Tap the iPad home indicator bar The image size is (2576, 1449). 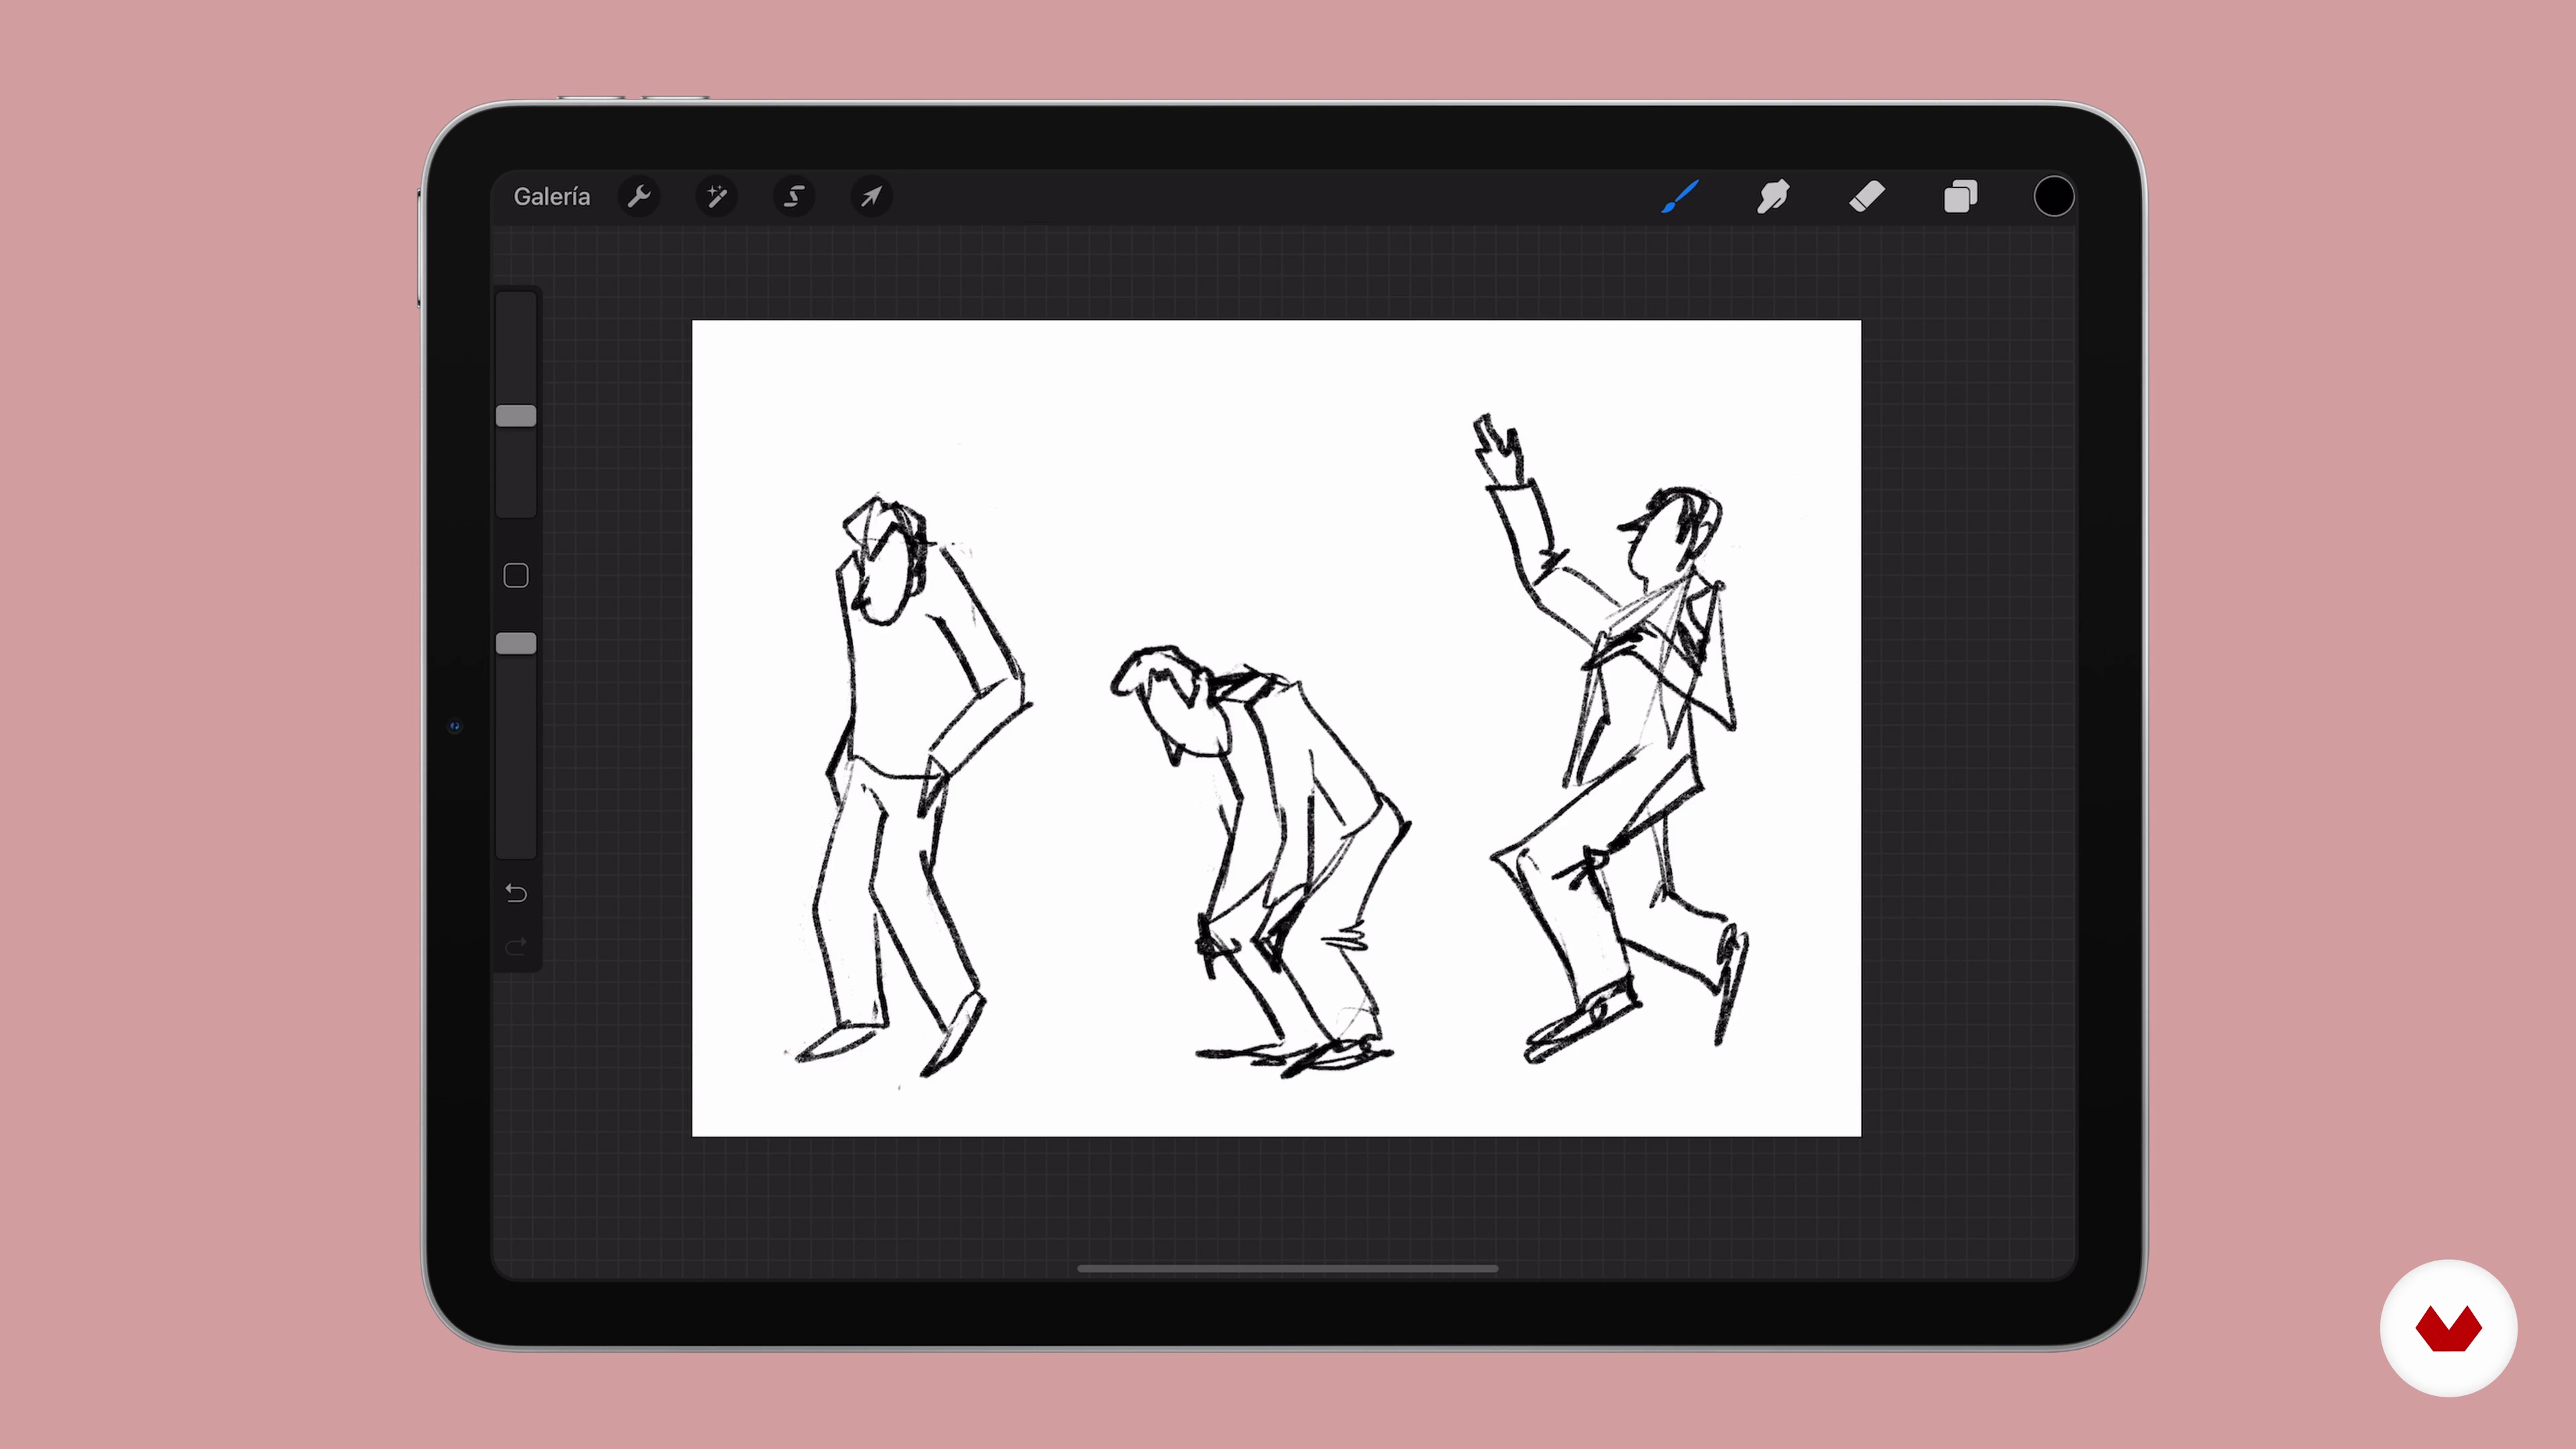tap(1287, 1269)
